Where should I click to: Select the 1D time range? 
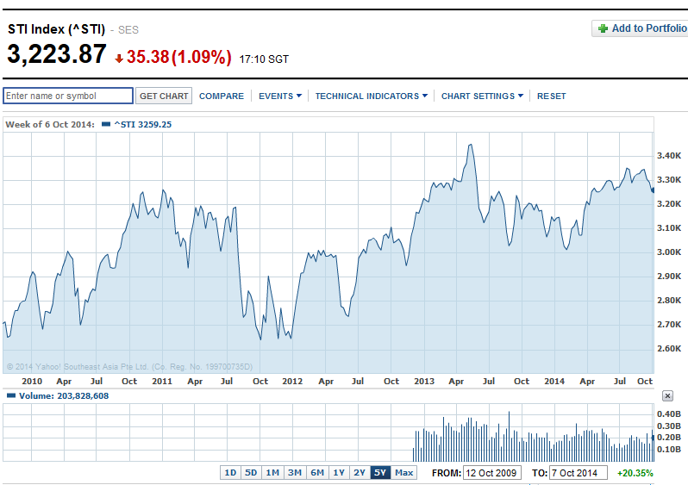point(230,473)
